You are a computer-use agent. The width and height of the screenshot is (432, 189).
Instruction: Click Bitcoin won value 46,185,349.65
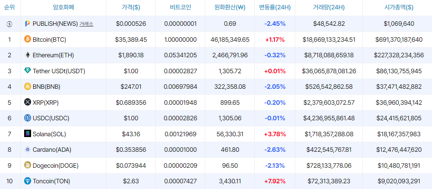pos(230,40)
